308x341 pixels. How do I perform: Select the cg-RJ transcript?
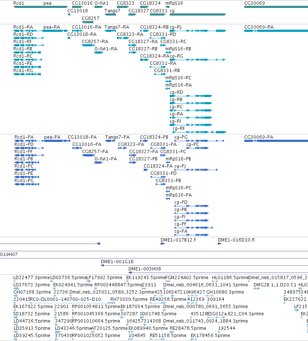176,27
